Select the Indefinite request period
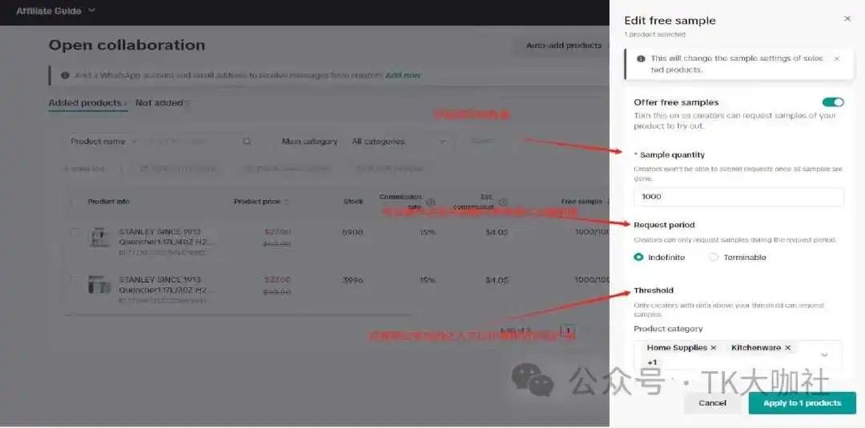Viewport: 865px width, 428px height. click(x=638, y=258)
